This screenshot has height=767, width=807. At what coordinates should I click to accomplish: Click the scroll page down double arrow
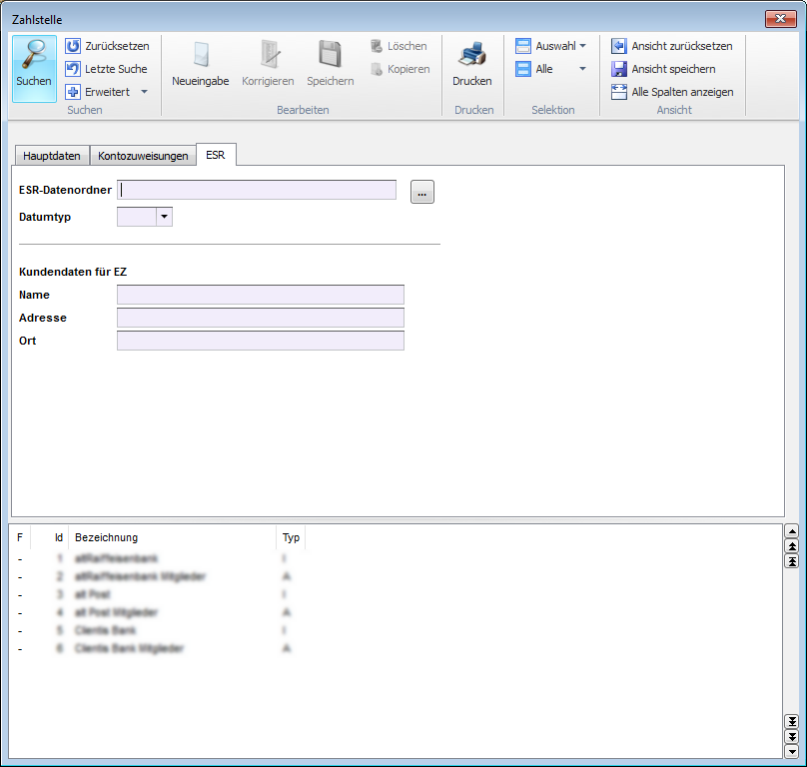click(792, 737)
